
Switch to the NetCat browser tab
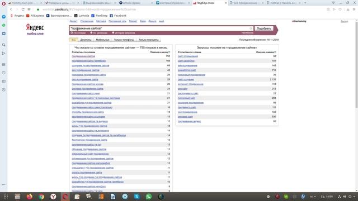(283, 3)
